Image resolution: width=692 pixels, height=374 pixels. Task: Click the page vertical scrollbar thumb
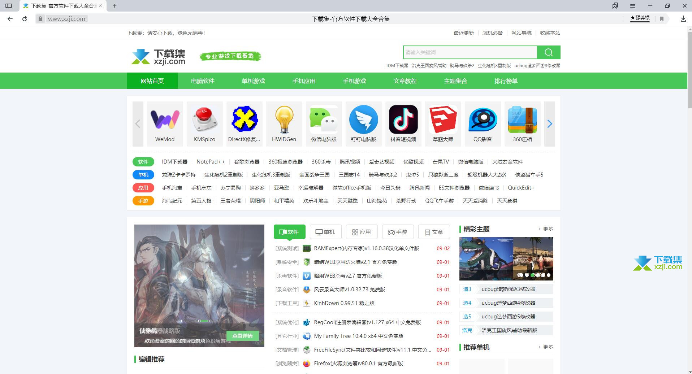[689, 70]
